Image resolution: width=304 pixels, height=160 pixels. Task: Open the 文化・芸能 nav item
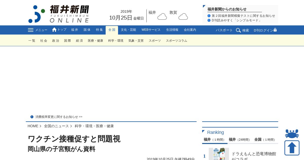click(x=128, y=30)
